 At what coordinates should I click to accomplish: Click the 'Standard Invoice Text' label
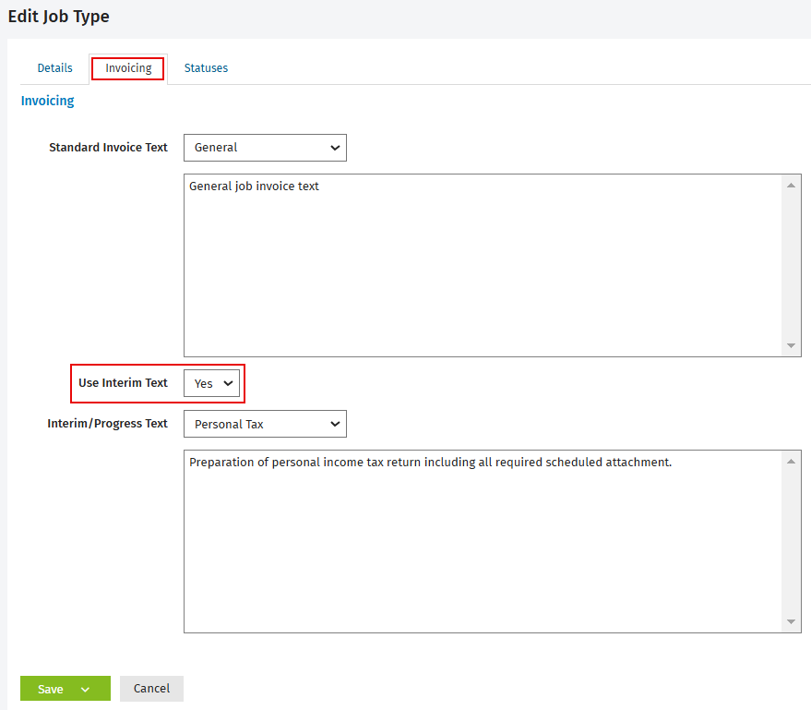tap(108, 148)
